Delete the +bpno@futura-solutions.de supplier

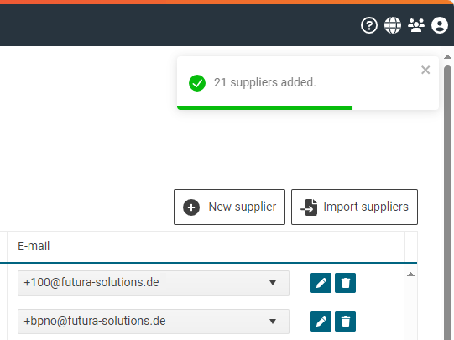tap(345, 322)
